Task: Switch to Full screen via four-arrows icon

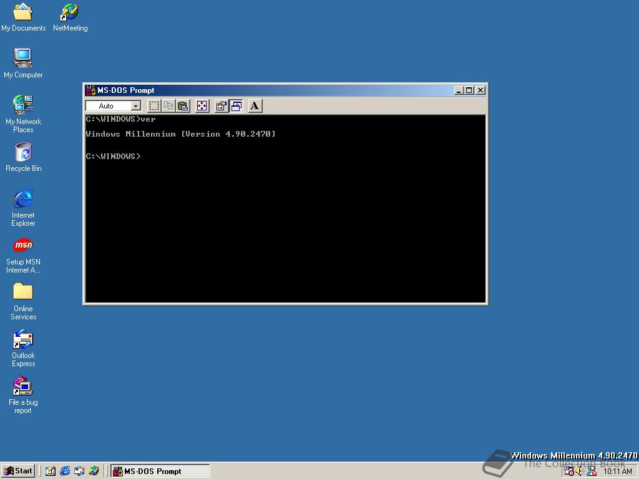Action: click(202, 106)
